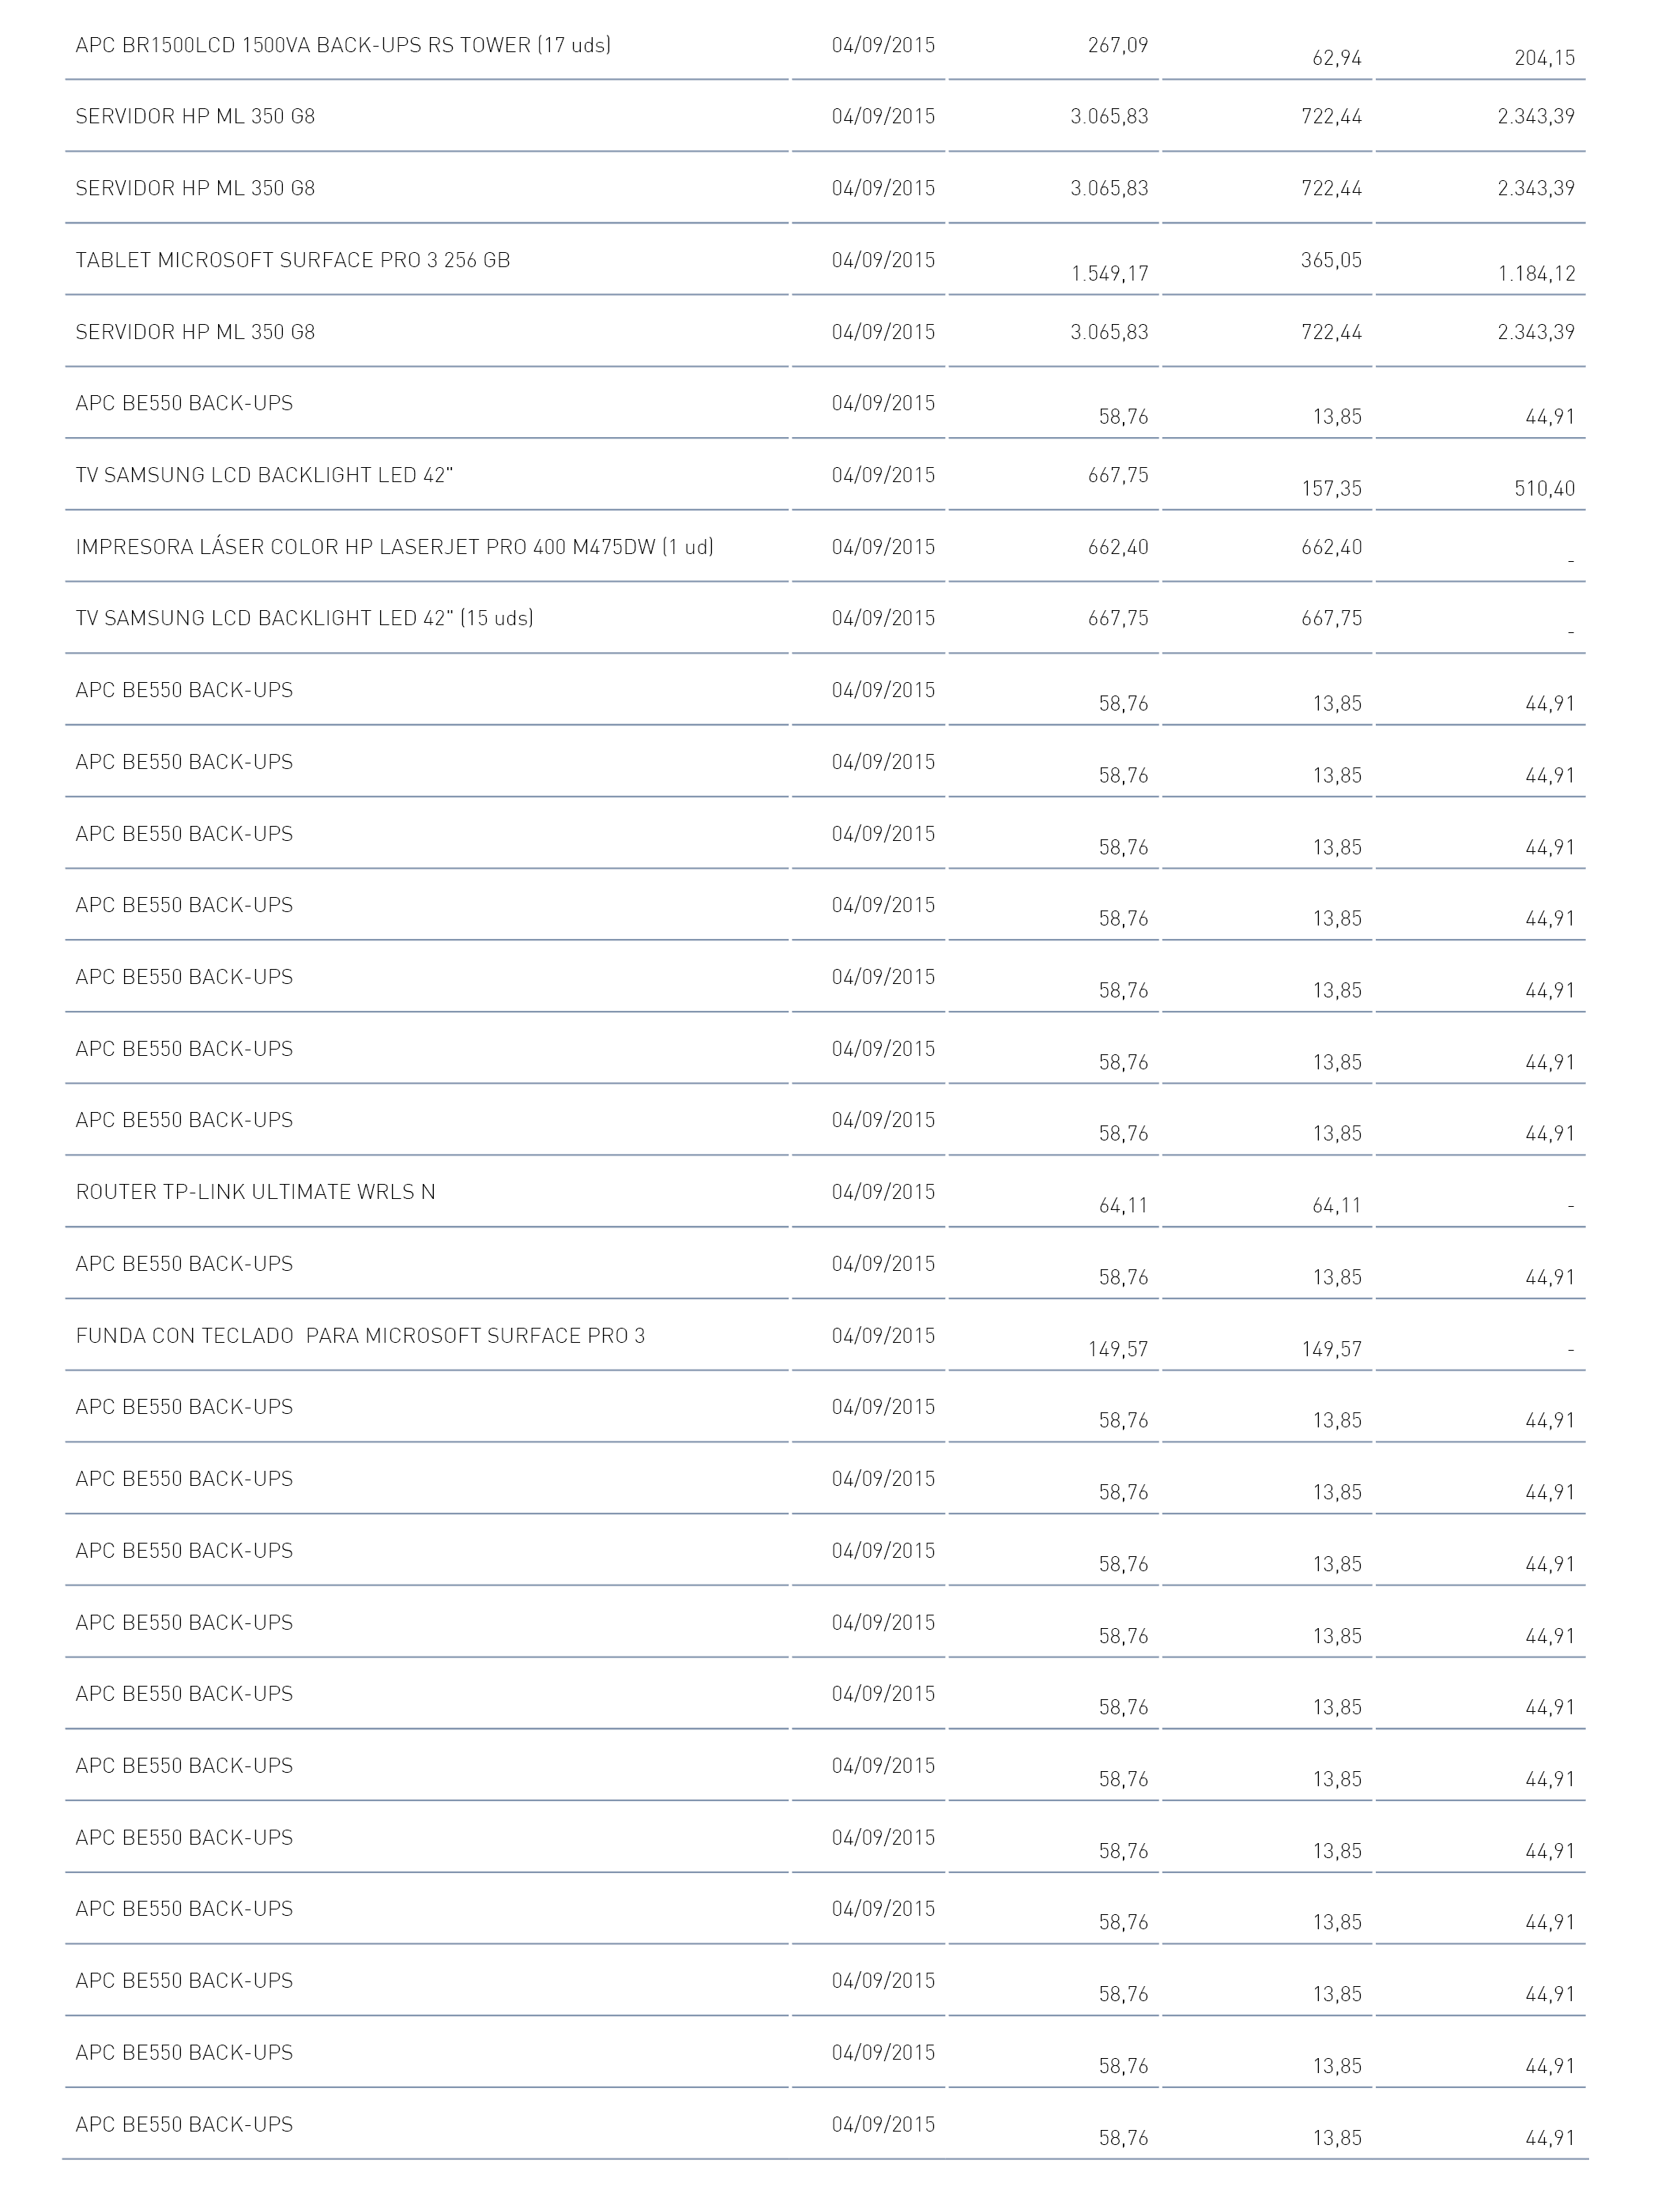The width and height of the screenshot is (1680, 2194).
Task: Click the TV SAMSUNG LCD BACKLIGHT LED 42" (15 uds) entry
Action: (x=305, y=618)
